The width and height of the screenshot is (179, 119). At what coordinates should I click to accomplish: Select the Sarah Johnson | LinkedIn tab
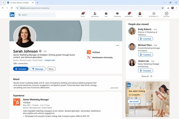pyautogui.click(x=20, y=3)
